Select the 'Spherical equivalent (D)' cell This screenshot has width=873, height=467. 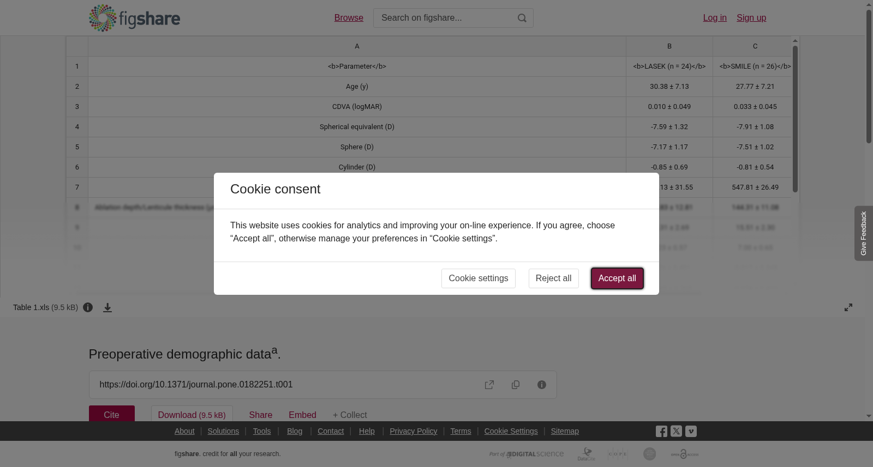(357, 127)
